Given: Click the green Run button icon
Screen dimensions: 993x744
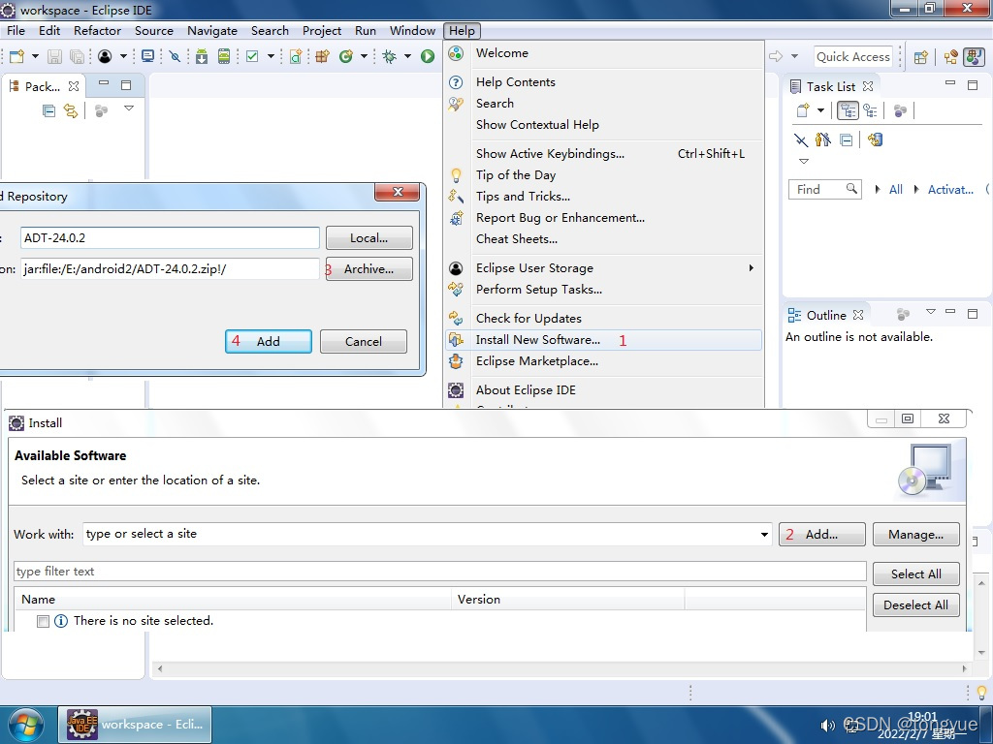Looking at the screenshot, I should tap(428, 56).
